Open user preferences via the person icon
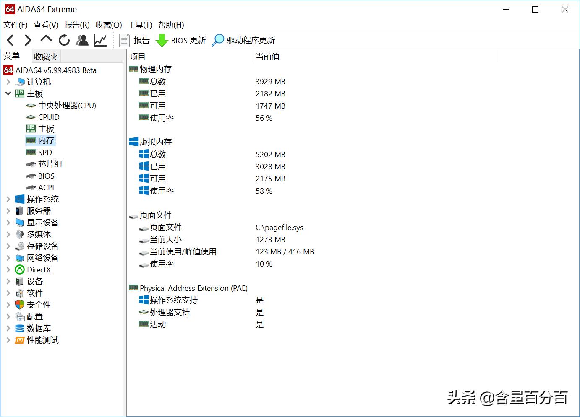This screenshot has height=417, width=580. (82, 40)
